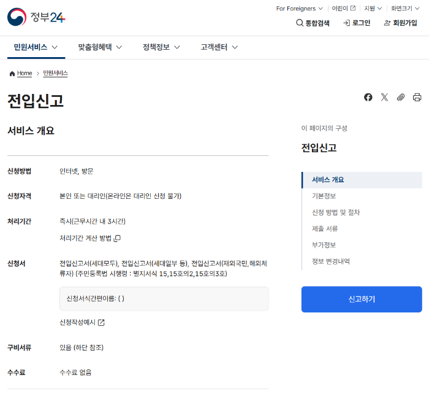Copy page link with clip icon
This screenshot has height=399, width=429.
[x=401, y=97]
